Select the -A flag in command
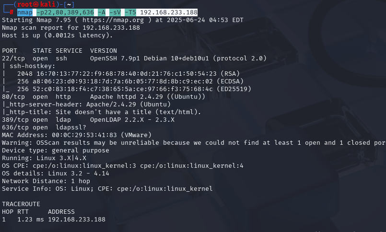This screenshot has width=386, height=232. pyautogui.click(x=102, y=12)
